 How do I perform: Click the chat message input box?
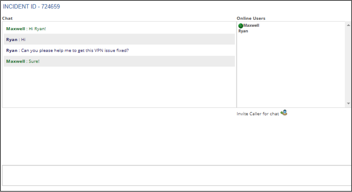click(176, 175)
